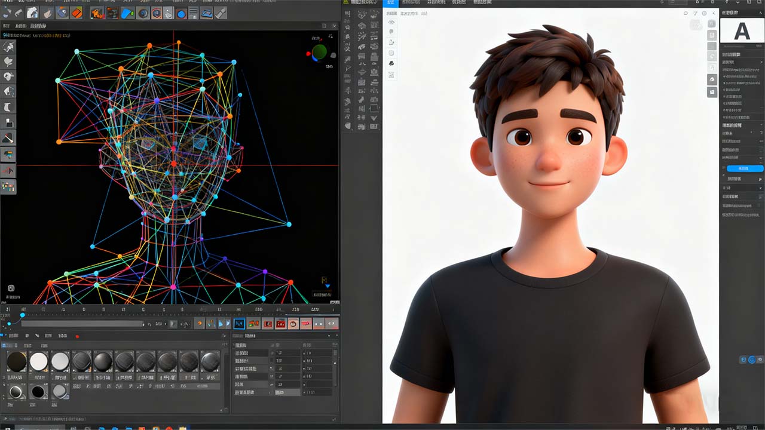This screenshot has height=430, width=765.
Task: Open the second tab above the render view
Action: (412, 3)
